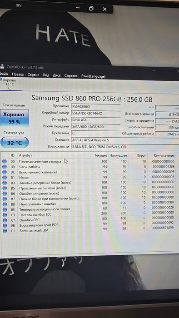Select attribute text Занятые резервные блоки (всего)
179x318 pixels.
pyautogui.click(x=45, y=183)
